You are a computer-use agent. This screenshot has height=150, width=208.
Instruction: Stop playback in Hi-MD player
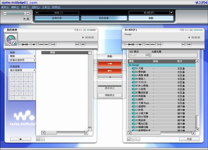[x=140, y=44]
